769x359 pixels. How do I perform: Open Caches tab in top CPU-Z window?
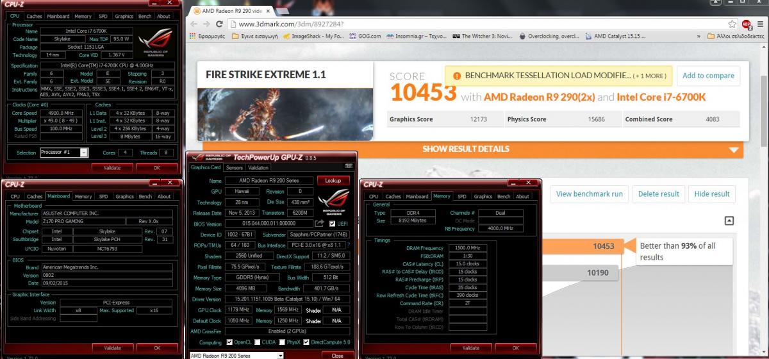click(35, 16)
